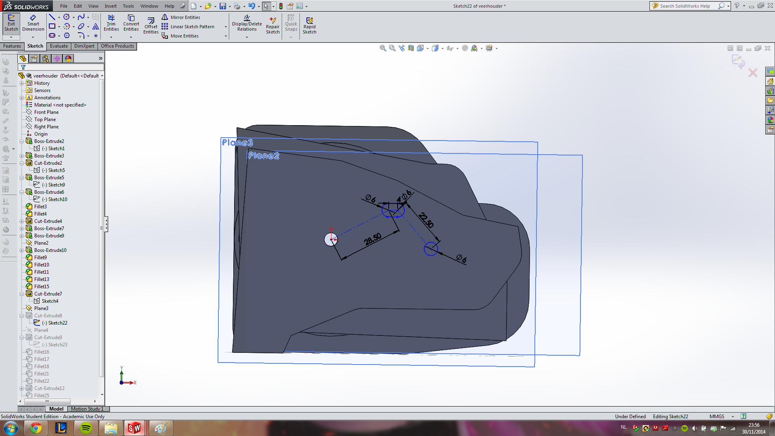The width and height of the screenshot is (775, 436).
Task: Expand the Boss-Extrude3 tree node
Action: tap(22, 156)
